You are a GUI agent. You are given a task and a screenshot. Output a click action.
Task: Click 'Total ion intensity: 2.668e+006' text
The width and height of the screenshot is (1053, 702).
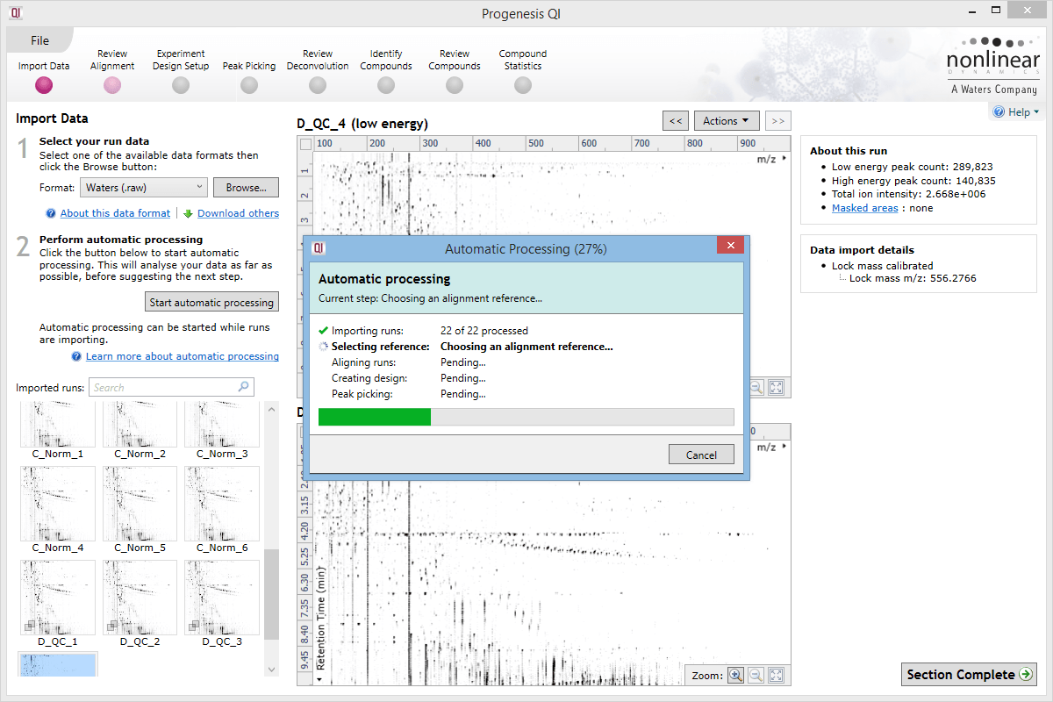coord(908,194)
